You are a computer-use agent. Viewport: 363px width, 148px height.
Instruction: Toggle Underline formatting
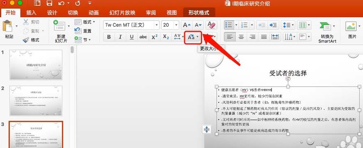[x=132, y=37]
